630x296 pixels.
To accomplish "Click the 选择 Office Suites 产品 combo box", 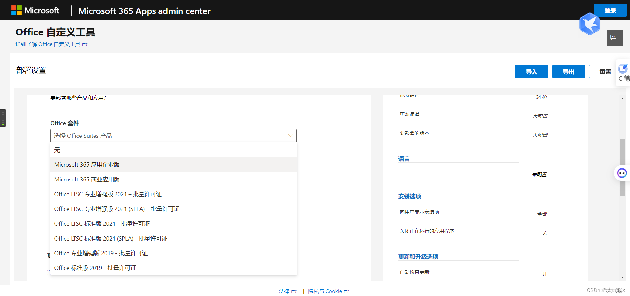I will (173, 136).
